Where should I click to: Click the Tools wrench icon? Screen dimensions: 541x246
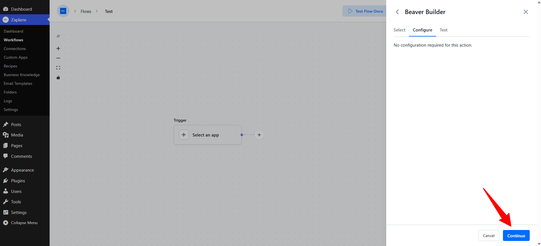click(6, 202)
